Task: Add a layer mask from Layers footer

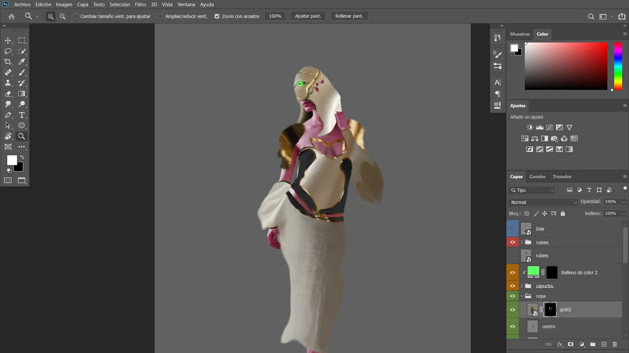Action: click(x=571, y=345)
